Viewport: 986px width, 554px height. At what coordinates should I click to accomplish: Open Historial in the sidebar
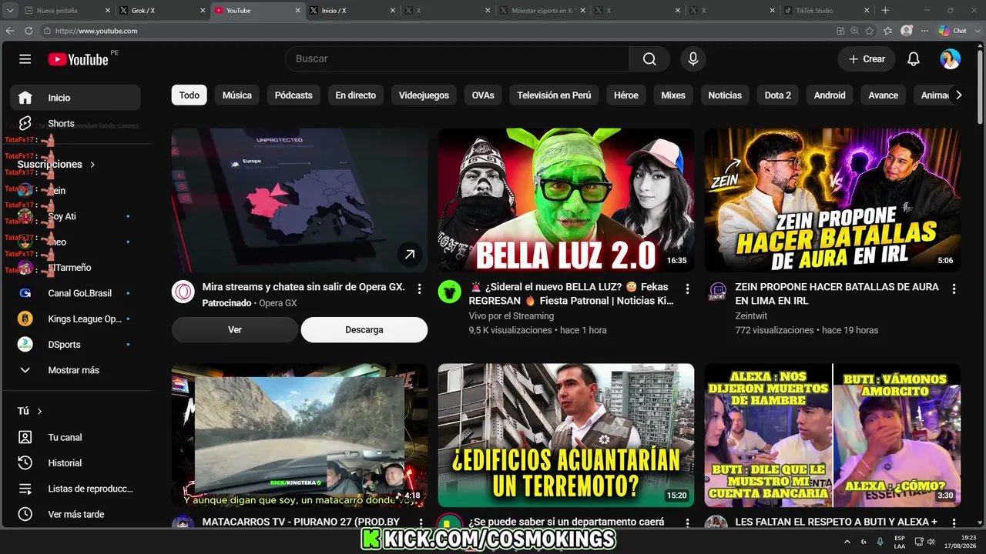point(75,463)
